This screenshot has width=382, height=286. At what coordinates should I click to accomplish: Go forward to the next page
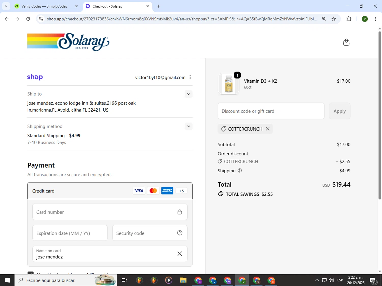coord(17,19)
